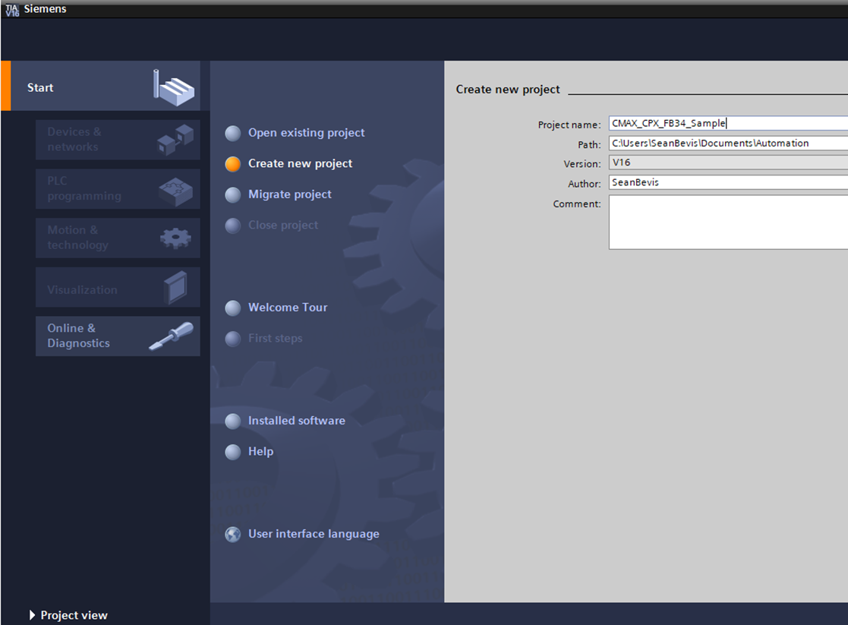Click the Project view arrow triangle
The height and width of the screenshot is (625, 848).
(x=32, y=615)
